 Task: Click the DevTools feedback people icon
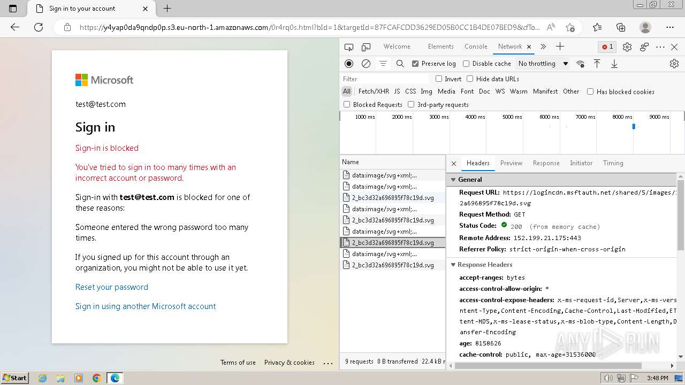click(x=644, y=47)
